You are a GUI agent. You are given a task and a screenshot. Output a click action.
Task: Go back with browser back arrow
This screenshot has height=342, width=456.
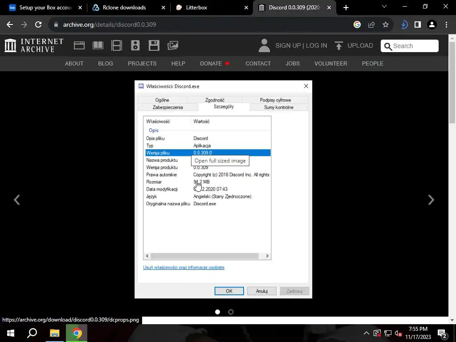10,25
